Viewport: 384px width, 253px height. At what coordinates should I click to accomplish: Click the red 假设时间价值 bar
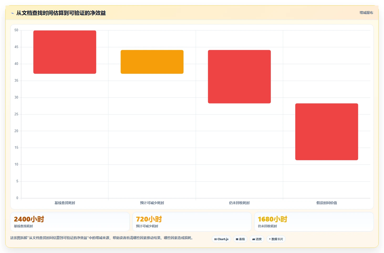point(327,132)
